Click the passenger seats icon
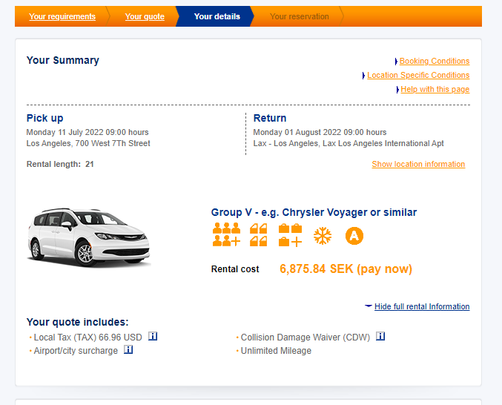The width and height of the screenshot is (502, 405). [x=226, y=235]
